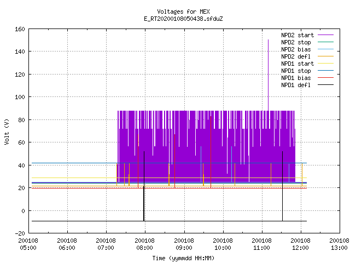The image size is (350, 263).
Task: Click the 'NPD2 start' legend label
Action: pos(297,35)
